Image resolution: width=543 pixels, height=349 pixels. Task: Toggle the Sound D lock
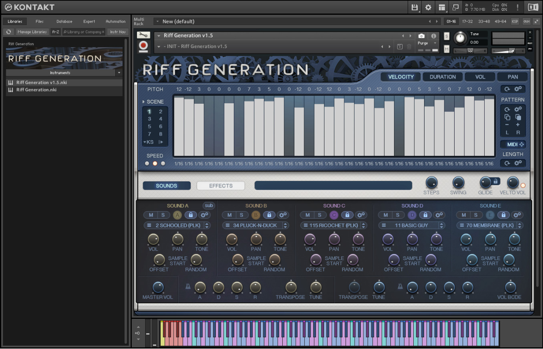(425, 215)
